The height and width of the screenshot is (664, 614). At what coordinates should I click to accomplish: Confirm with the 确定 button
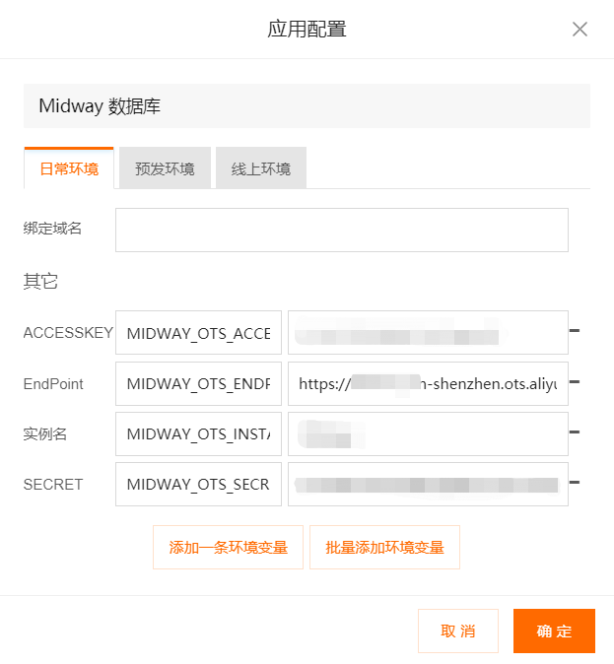[554, 631]
